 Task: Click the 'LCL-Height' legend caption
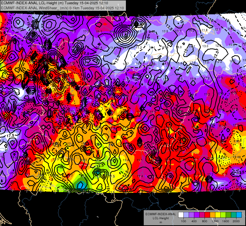point(161,218)
